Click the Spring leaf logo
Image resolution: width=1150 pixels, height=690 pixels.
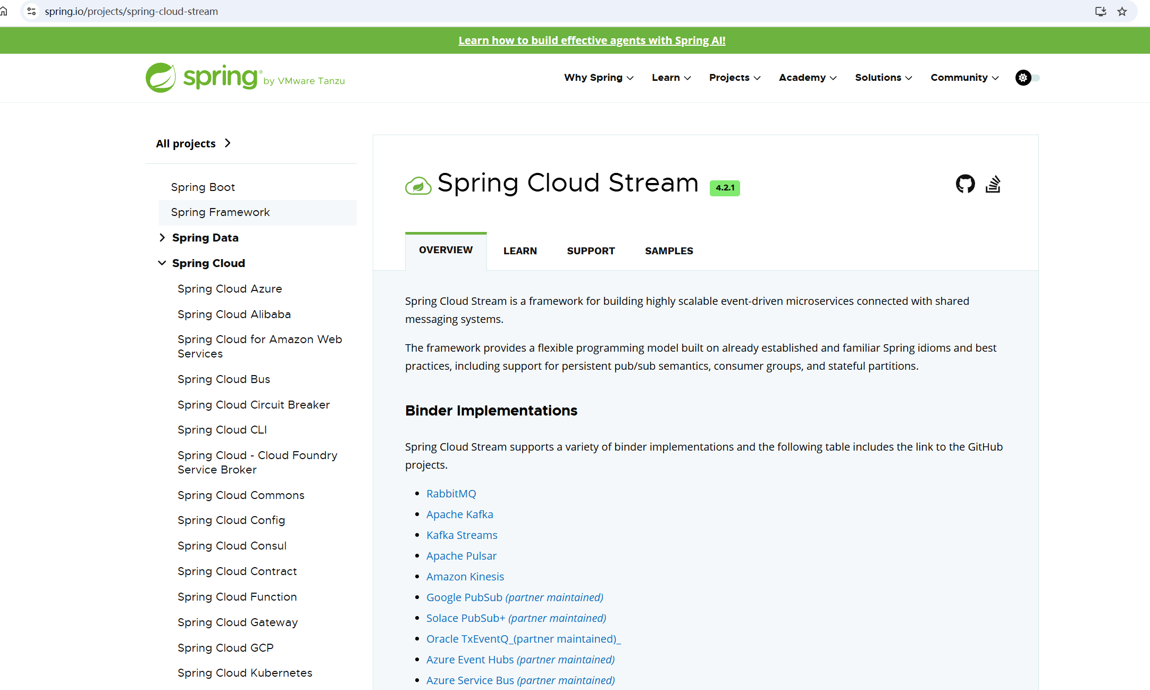click(x=161, y=78)
